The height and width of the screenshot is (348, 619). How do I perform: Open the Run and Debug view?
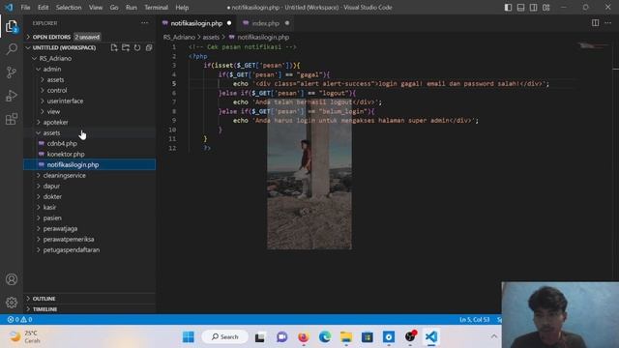point(12,96)
